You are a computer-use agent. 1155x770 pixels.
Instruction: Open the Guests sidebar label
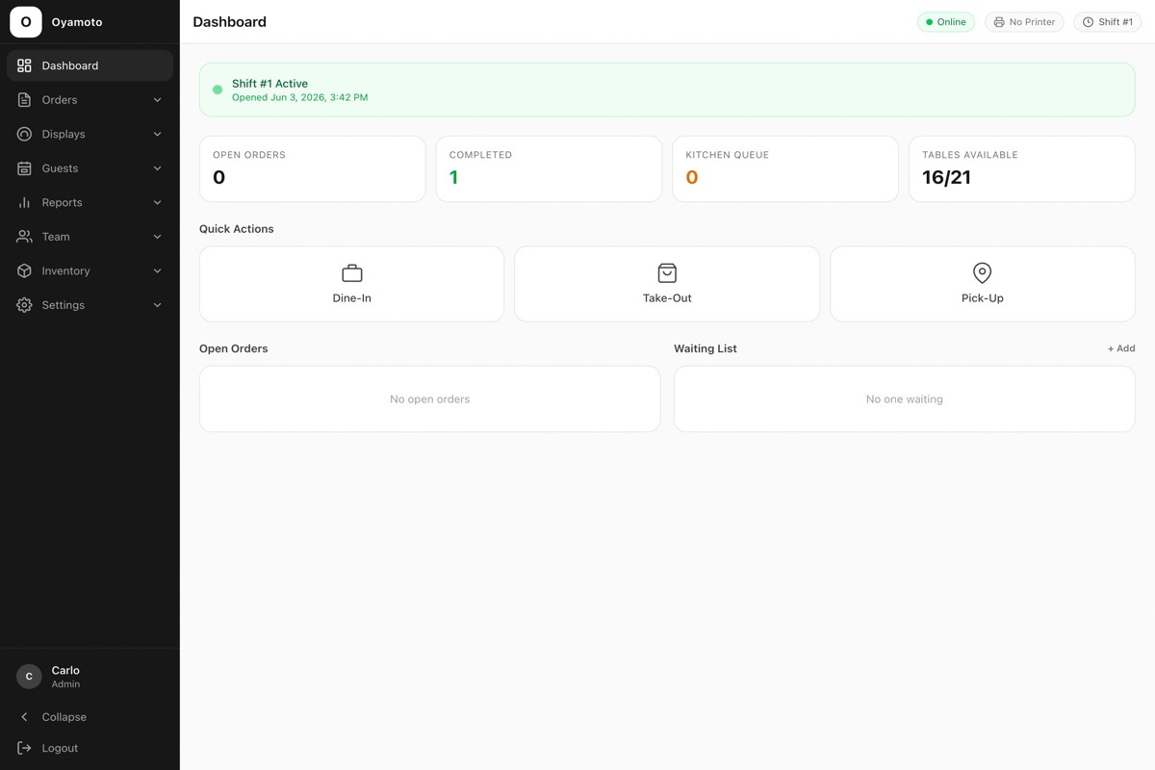click(x=60, y=168)
